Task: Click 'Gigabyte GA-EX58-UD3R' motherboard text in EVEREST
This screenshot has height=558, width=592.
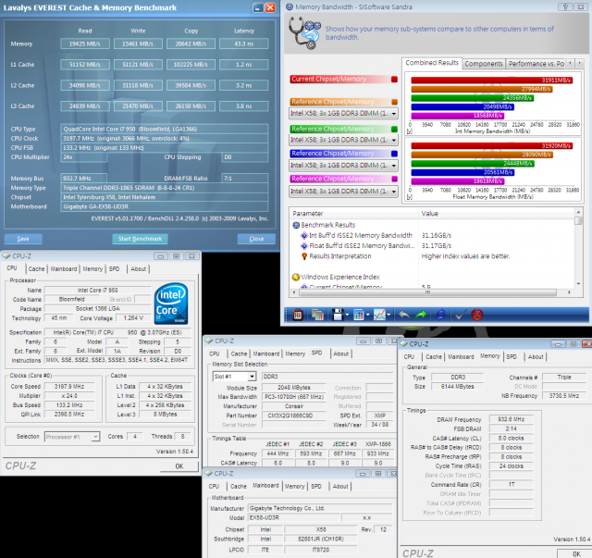Action: (96, 206)
